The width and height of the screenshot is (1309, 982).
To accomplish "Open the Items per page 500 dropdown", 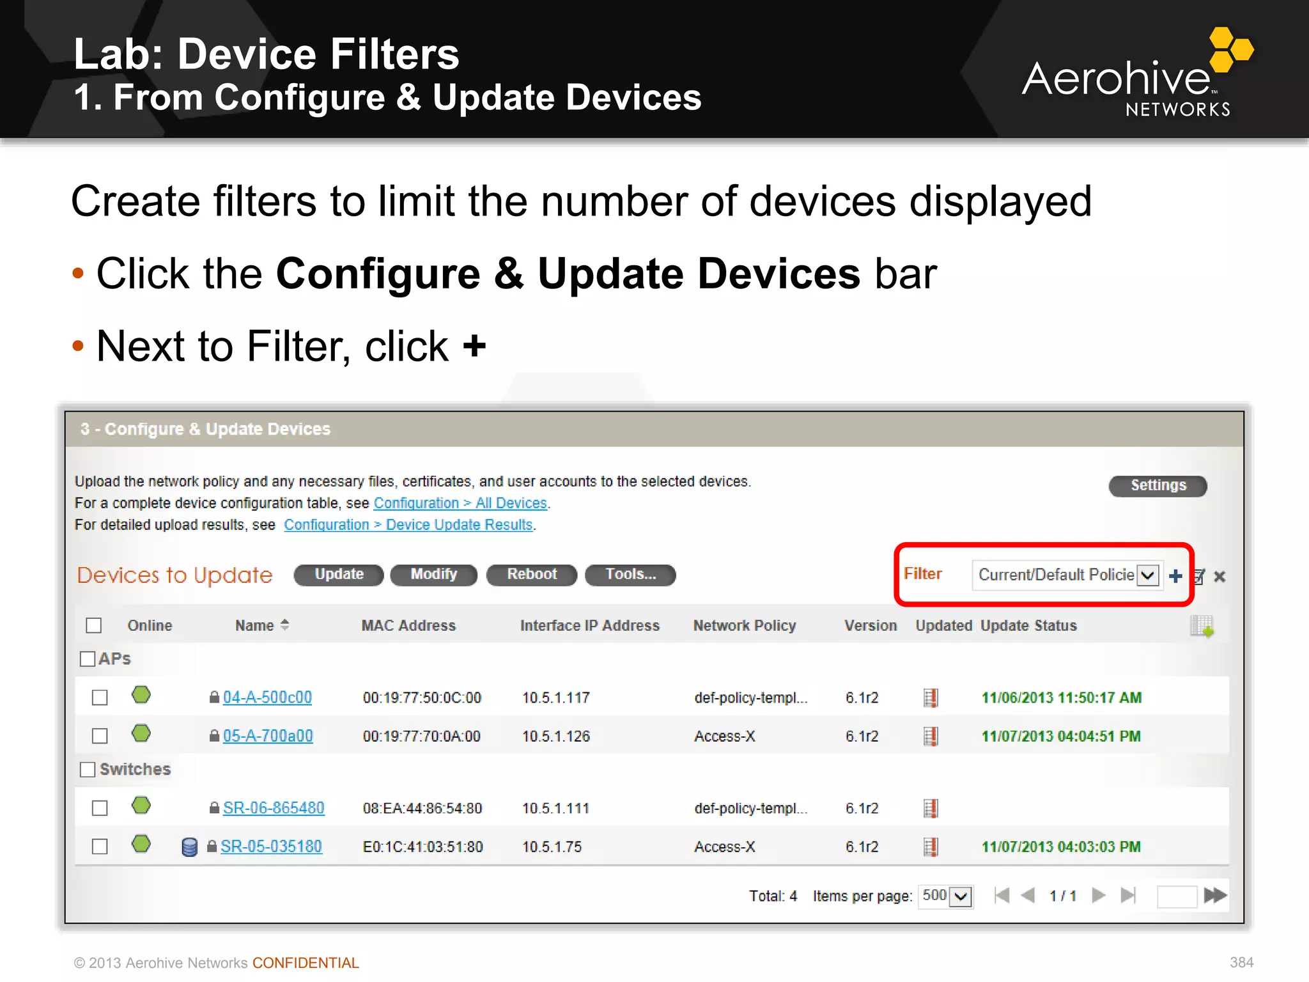I will point(946,896).
